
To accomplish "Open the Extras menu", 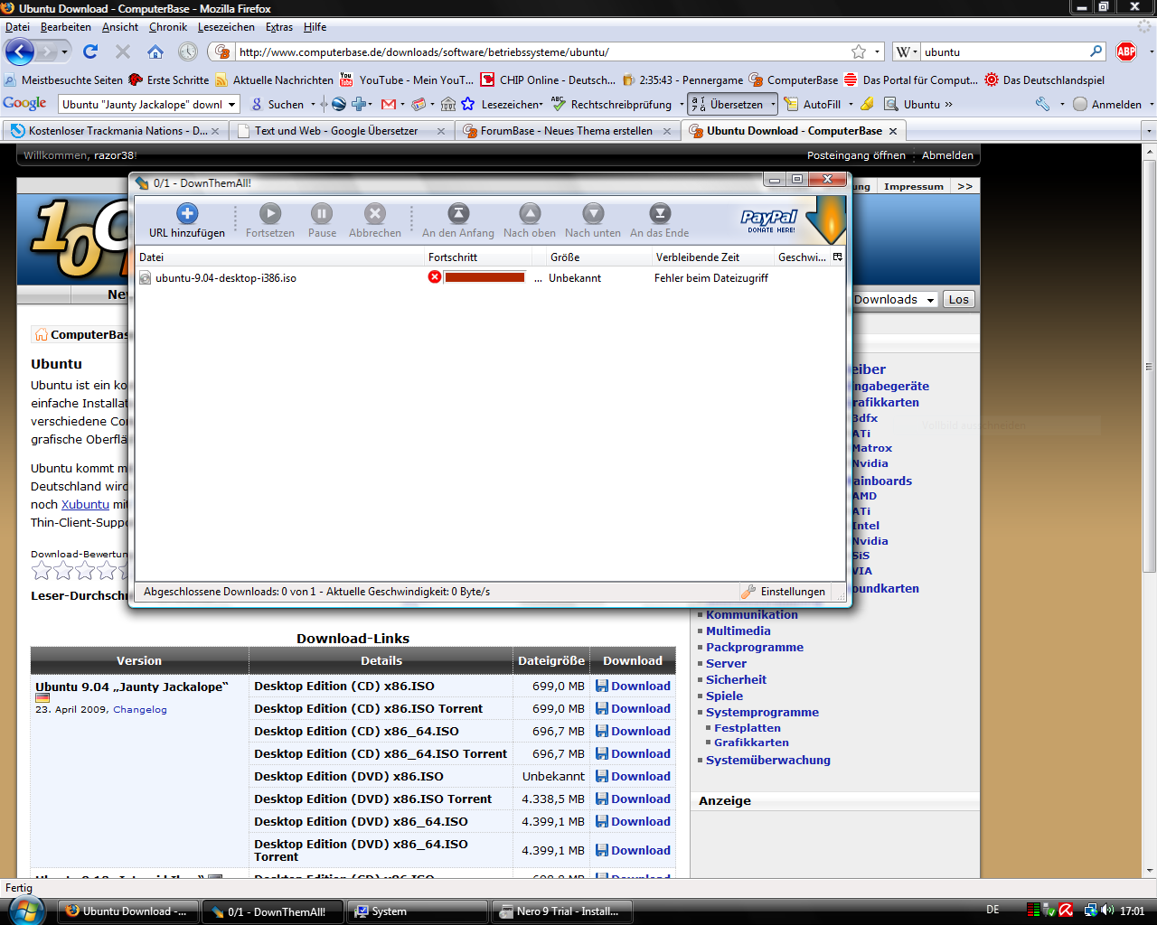I will pyautogui.click(x=279, y=27).
